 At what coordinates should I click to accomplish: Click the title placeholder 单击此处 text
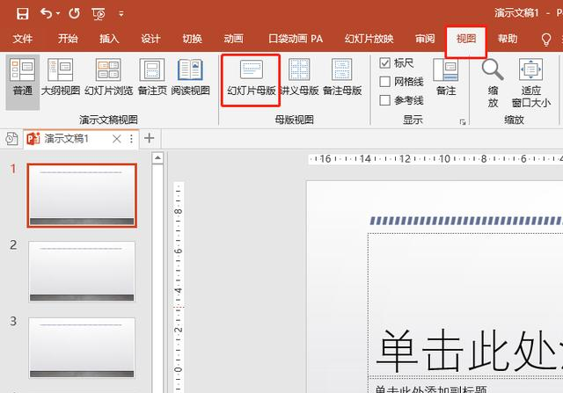(x=469, y=350)
